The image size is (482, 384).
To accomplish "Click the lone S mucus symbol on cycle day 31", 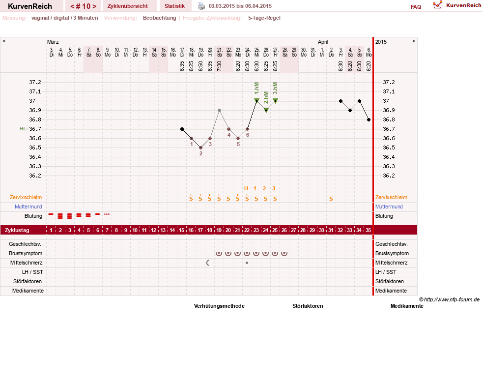I will coord(331,199).
